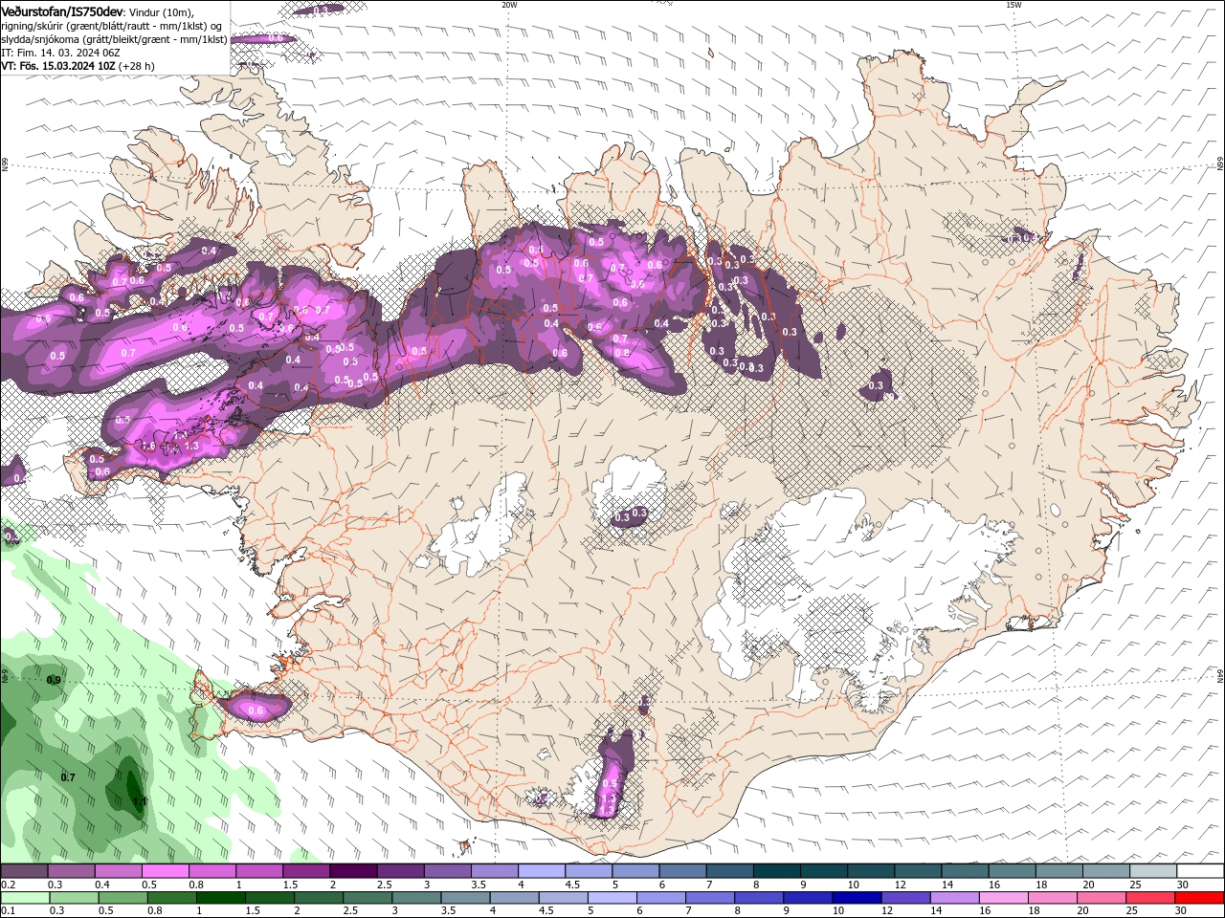This screenshot has width=1225, height=918.
Task: Pick the lower scale swatch starting at 3.5
Action: 467,898
